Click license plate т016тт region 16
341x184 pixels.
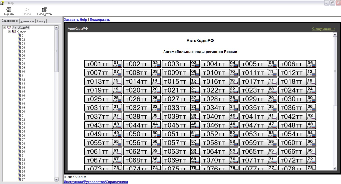tap(219, 81)
